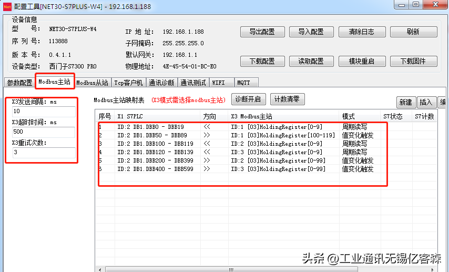Click the 下载固件 button
The height and width of the screenshot is (272, 449).
pyautogui.click(x=413, y=61)
